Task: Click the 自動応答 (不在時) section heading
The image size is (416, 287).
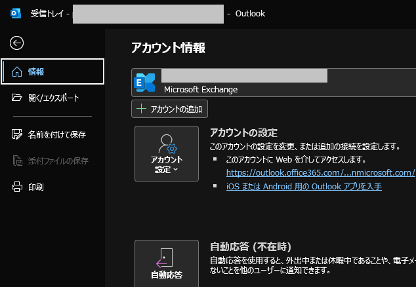Action: click(251, 247)
